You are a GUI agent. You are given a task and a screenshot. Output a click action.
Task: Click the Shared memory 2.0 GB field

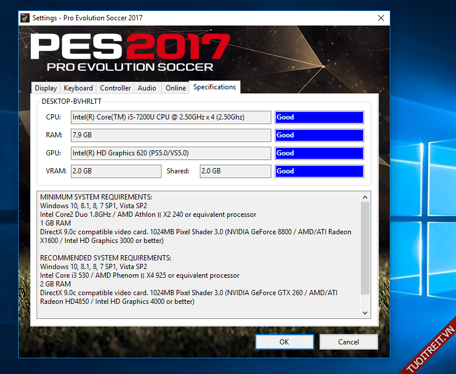click(235, 171)
